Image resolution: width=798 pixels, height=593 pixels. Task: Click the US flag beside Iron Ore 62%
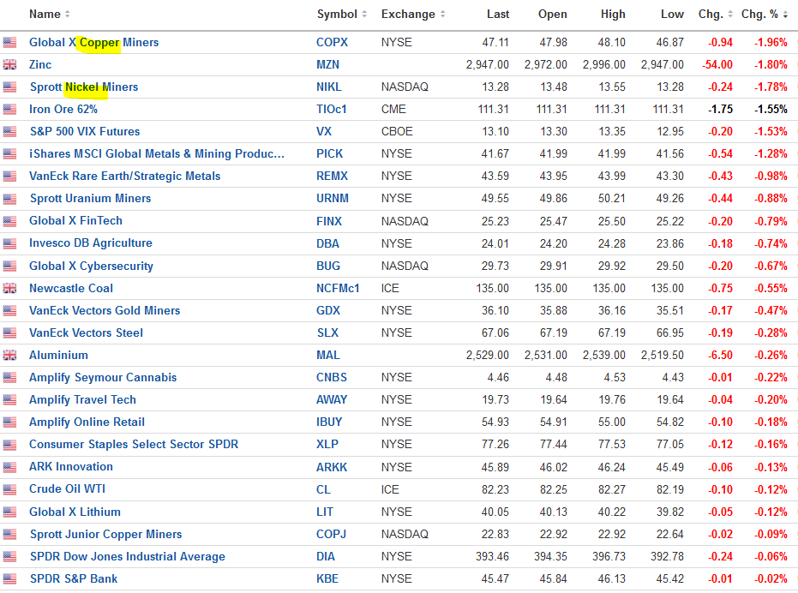(9, 110)
